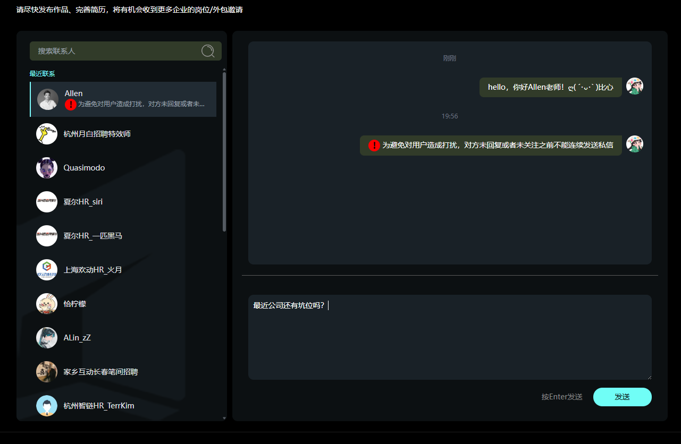Click Allen's truncated message preview text
681x444 pixels.
click(x=141, y=104)
